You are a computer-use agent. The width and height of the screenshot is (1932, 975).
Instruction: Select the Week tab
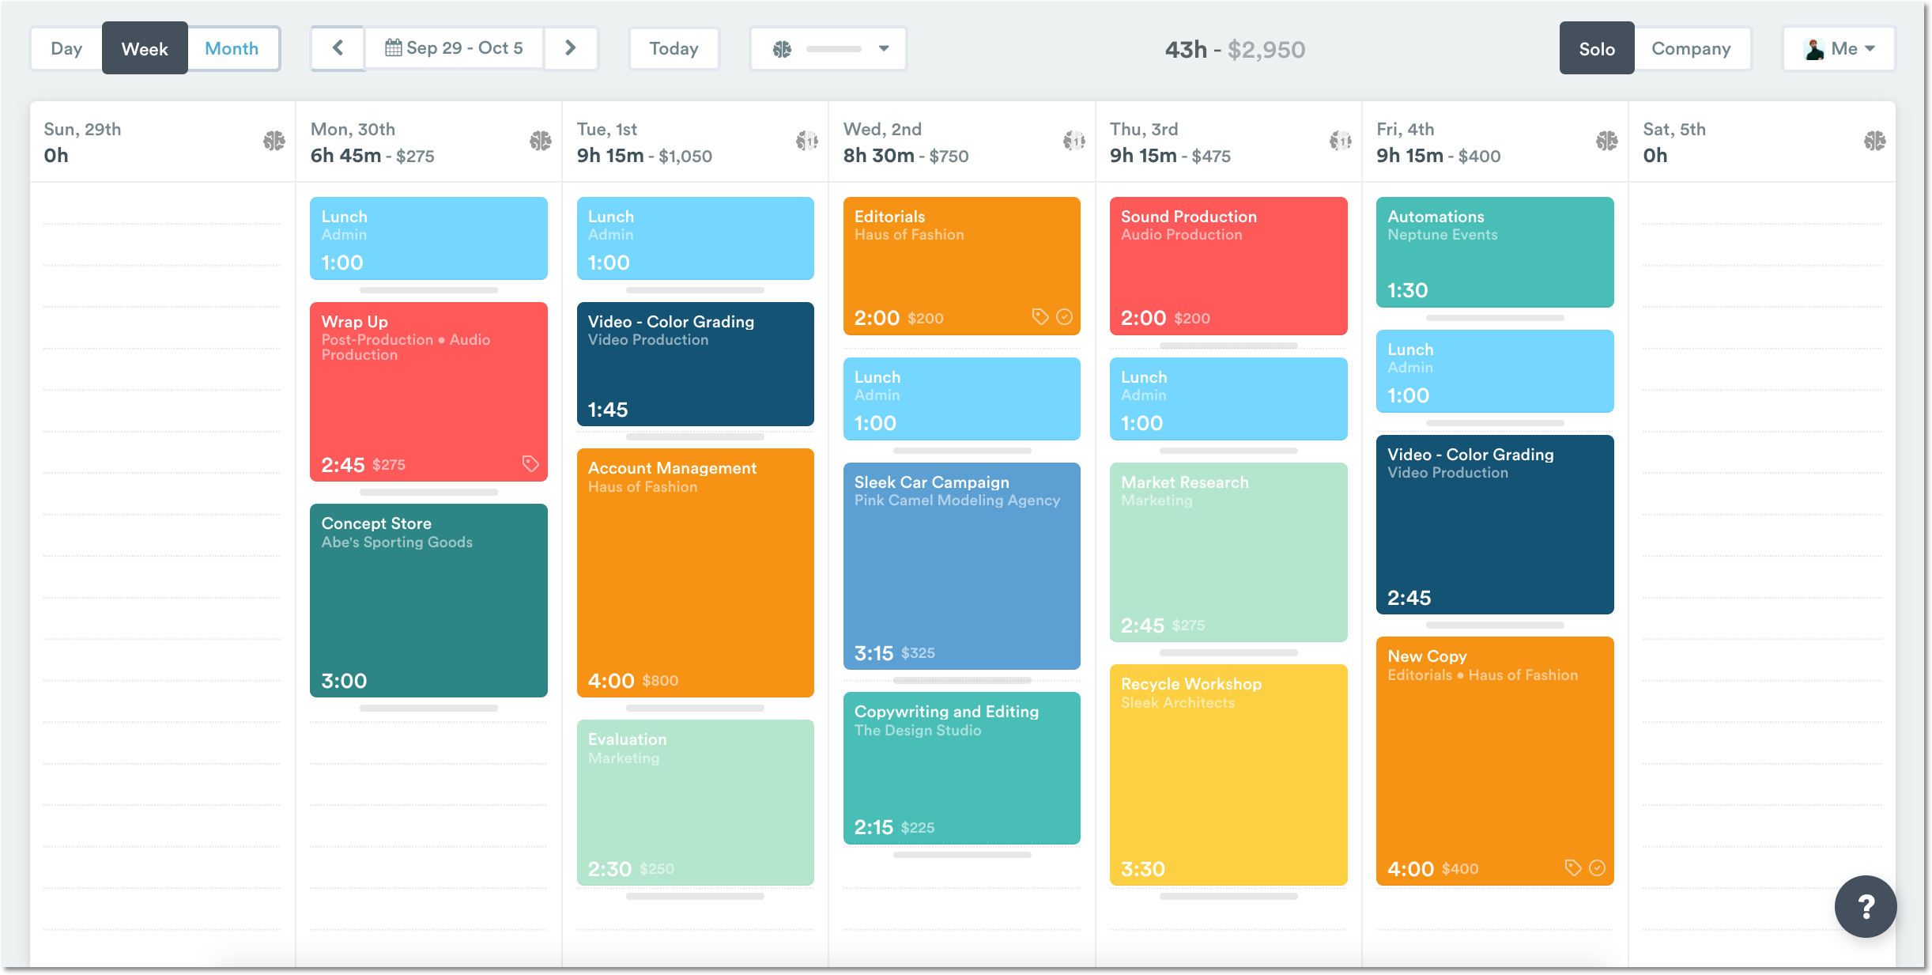point(145,48)
